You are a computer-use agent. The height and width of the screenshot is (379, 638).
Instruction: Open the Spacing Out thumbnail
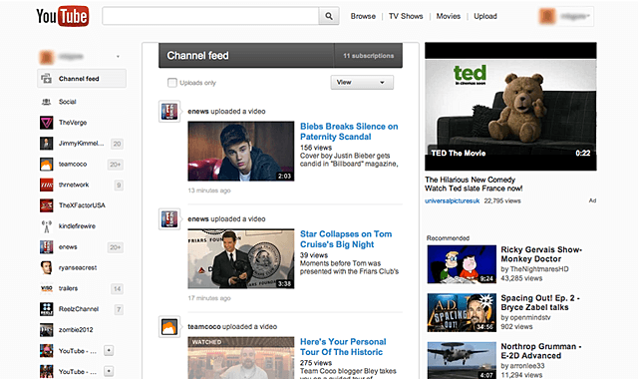coord(462,312)
